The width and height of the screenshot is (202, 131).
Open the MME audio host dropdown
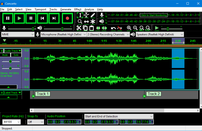click(18, 34)
